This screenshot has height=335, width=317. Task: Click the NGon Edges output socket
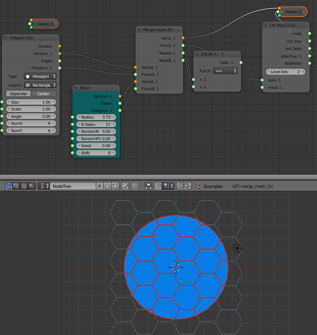coord(120,104)
